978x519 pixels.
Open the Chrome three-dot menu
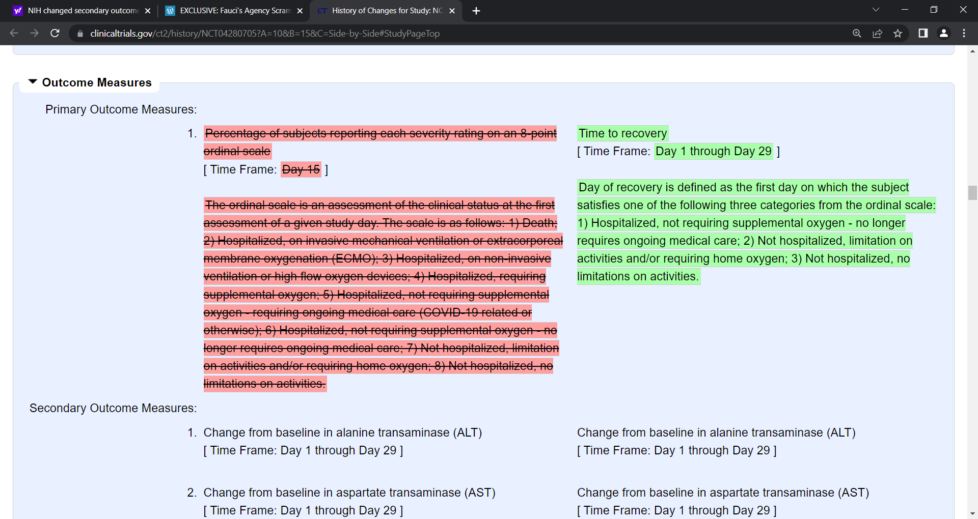pyautogui.click(x=964, y=33)
